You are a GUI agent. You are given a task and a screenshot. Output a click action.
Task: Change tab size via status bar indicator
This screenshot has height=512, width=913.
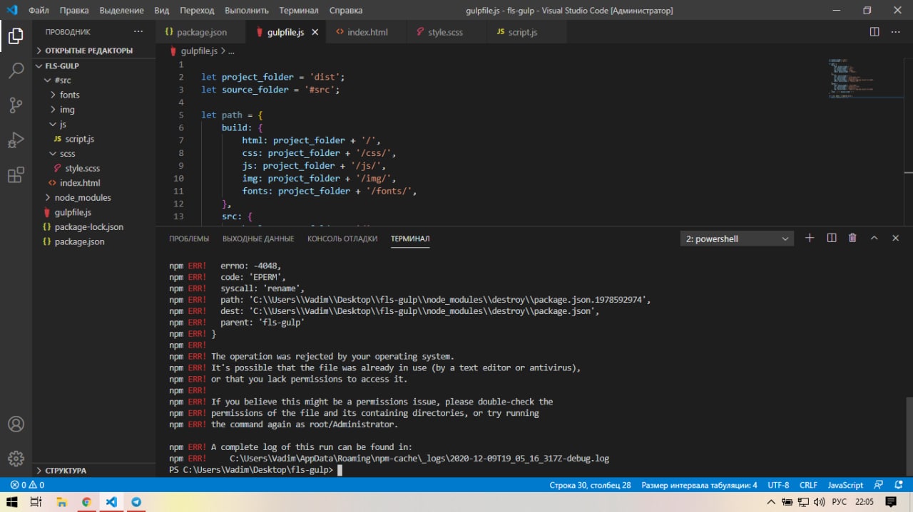(x=699, y=485)
